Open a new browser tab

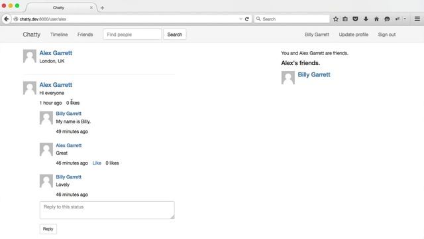click(x=102, y=8)
